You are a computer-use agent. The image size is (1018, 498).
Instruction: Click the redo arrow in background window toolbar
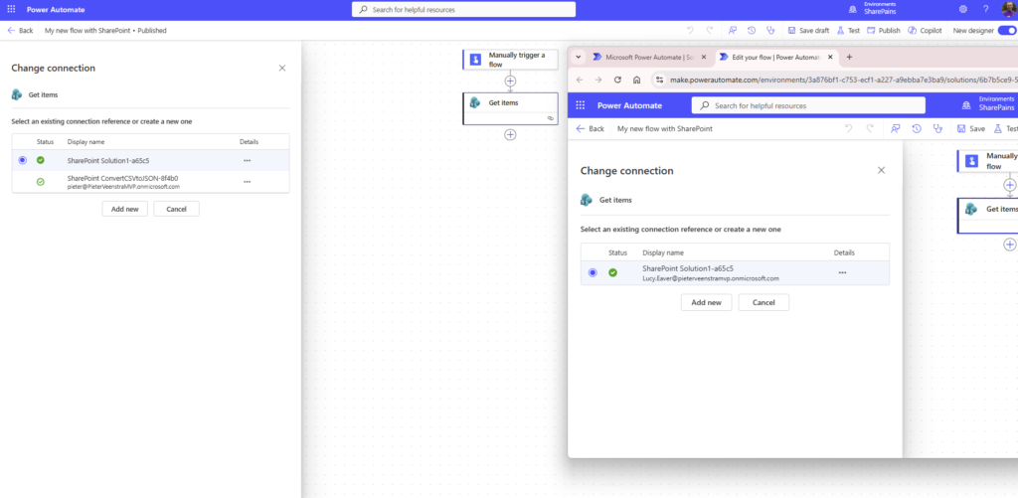click(x=710, y=30)
